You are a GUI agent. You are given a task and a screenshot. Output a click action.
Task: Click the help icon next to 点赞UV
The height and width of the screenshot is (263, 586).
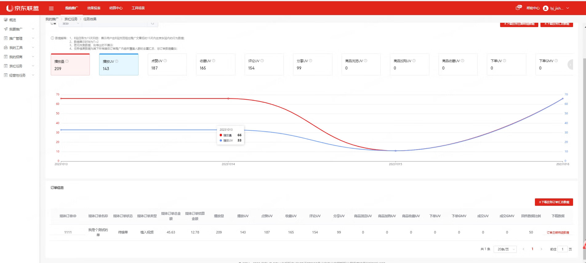165,61
